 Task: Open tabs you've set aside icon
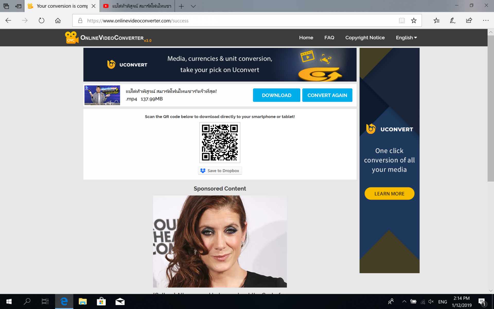click(6, 6)
